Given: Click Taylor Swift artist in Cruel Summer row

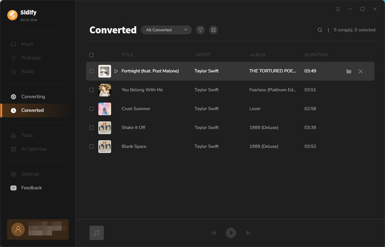Looking at the screenshot, I should tap(206, 109).
